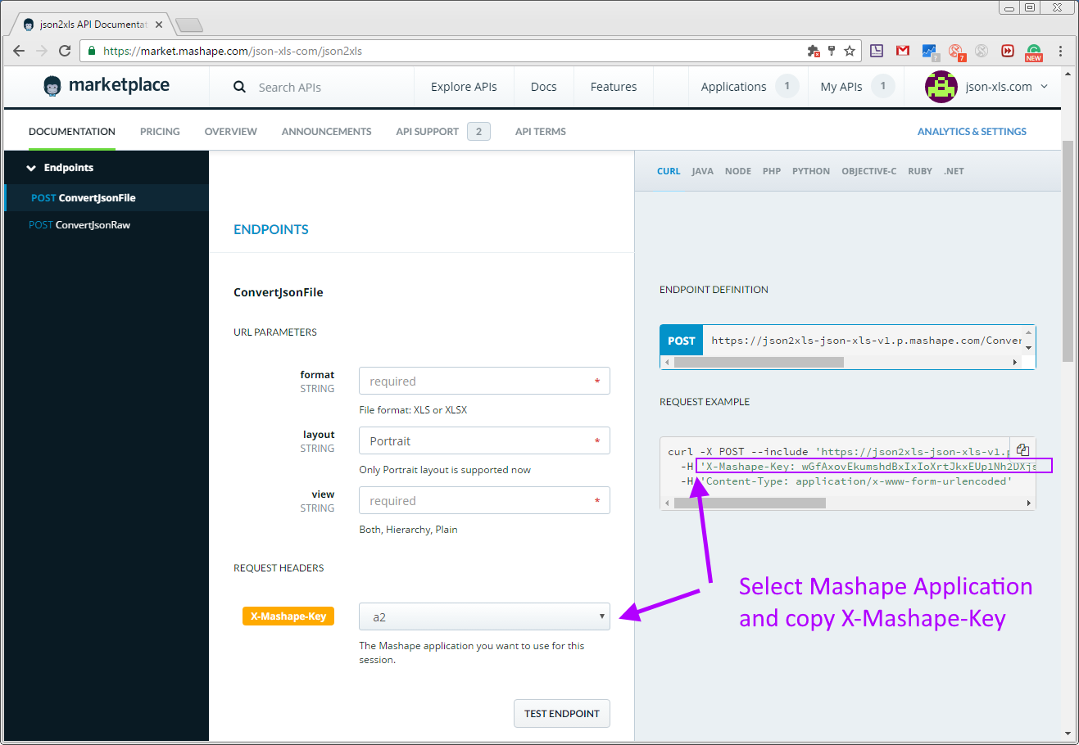Show the PHP code example

(x=772, y=171)
